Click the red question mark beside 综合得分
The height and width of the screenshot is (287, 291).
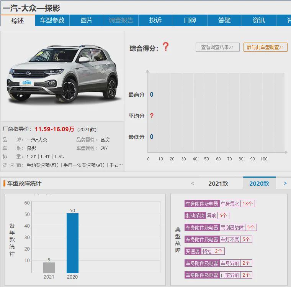(x=166, y=47)
